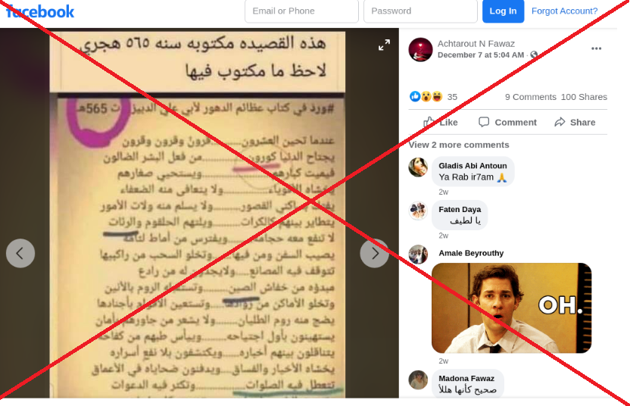
Task: Open the 9 Comments count
Action: click(530, 97)
